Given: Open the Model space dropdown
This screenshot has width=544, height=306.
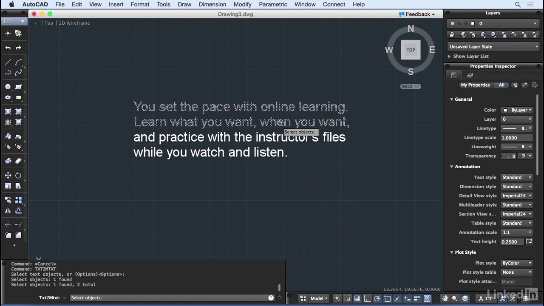Looking at the screenshot, I should [319, 298].
